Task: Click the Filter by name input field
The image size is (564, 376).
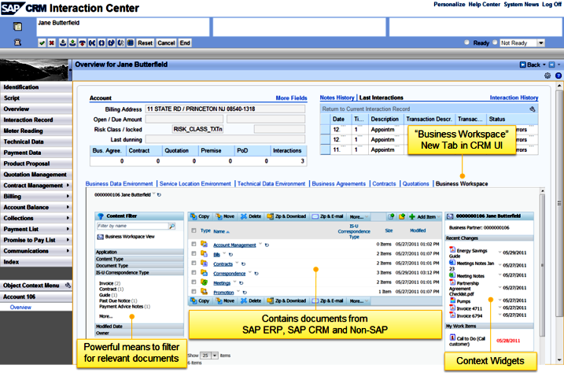Action: tap(132, 226)
